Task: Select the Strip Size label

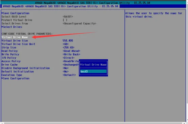Action: pyautogui.click(x=9, y=48)
